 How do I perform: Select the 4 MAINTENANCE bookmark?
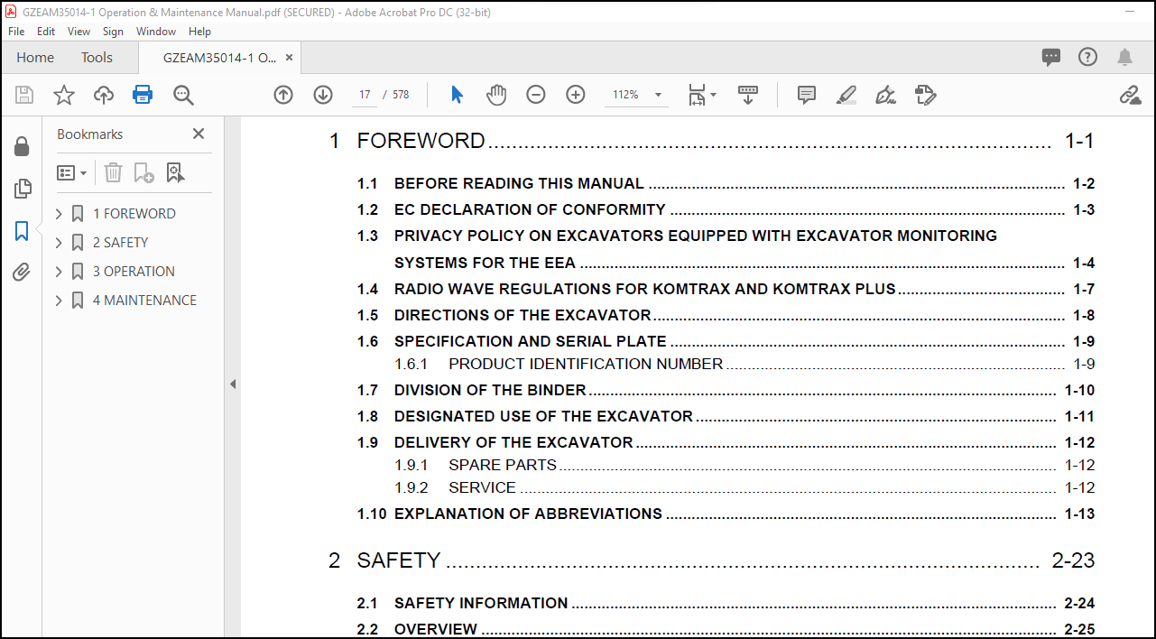point(144,301)
